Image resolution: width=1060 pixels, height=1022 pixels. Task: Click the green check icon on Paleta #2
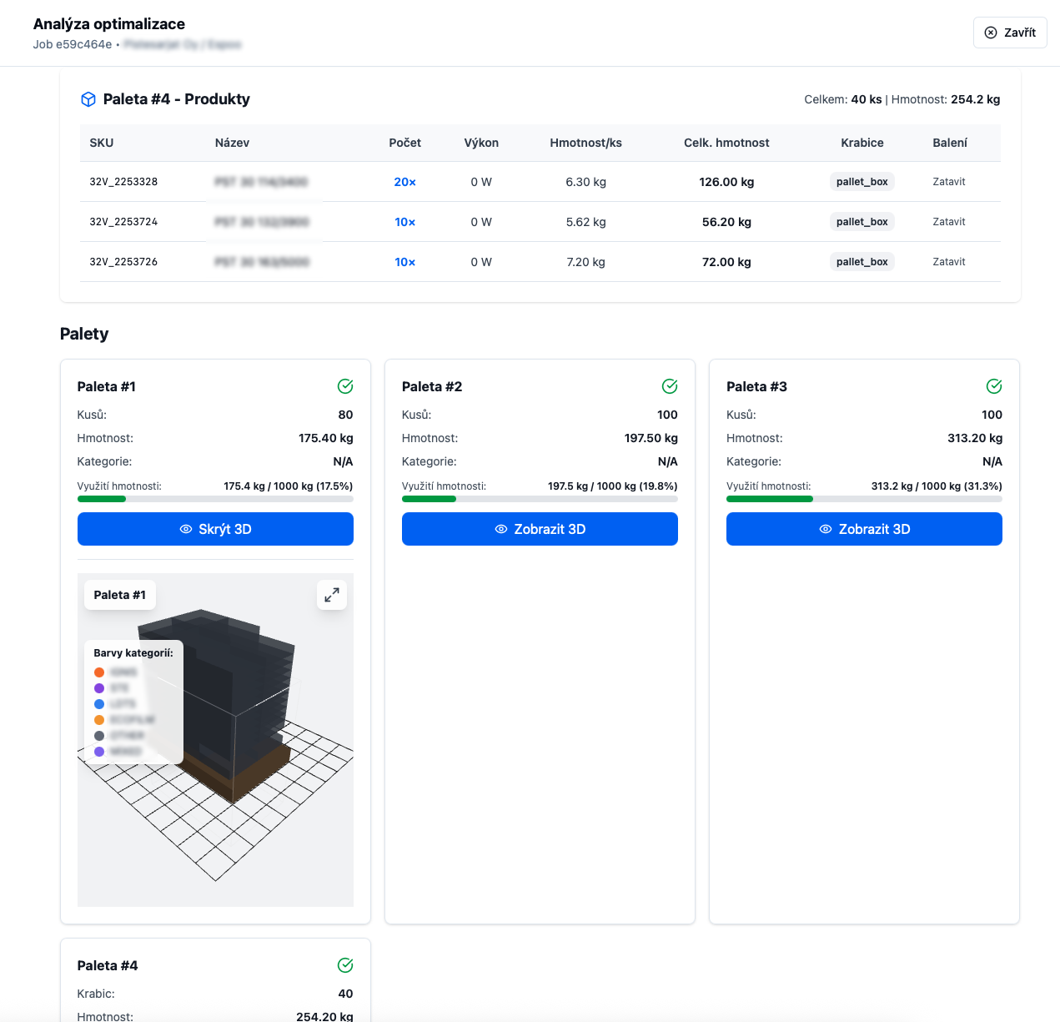click(670, 386)
